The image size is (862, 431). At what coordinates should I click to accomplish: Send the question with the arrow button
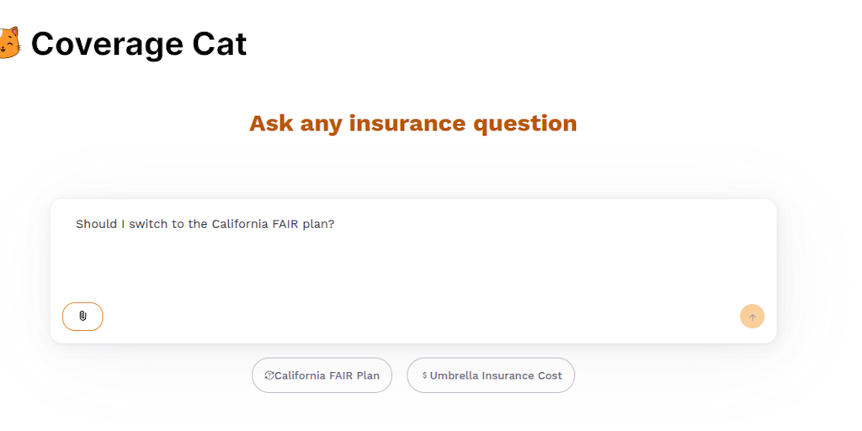point(752,317)
